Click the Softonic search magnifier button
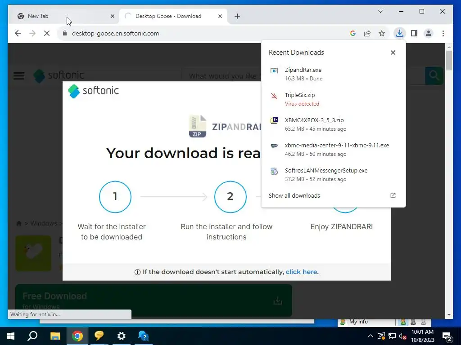Screen dimensions: 461x345 (434, 75)
